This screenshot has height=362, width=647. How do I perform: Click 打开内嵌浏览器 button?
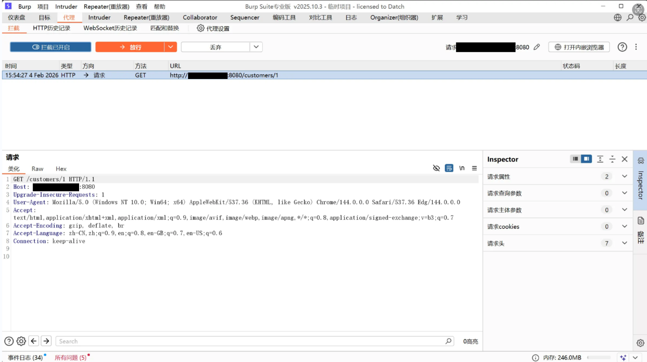[x=579, y=47]
